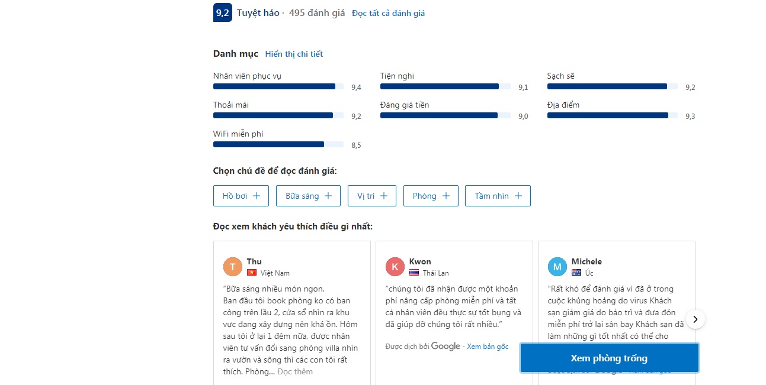Click the Australia flag icon
Screen dimensions: 766x385
point(576,273)
